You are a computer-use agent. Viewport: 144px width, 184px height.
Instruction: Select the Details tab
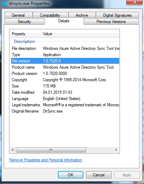coord(64,21)
